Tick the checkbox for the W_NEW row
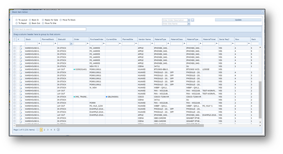The width and height of the screenshot is (283, 154). coord(15,88)
